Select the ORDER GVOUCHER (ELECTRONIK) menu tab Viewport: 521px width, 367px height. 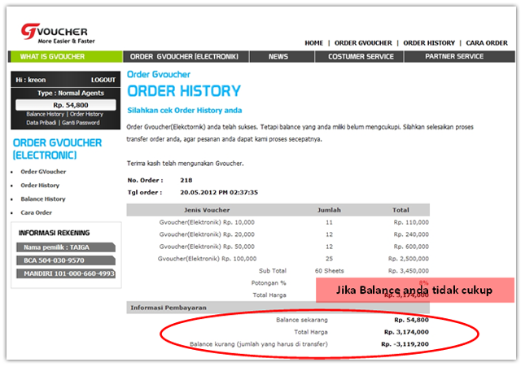(186, 56)
